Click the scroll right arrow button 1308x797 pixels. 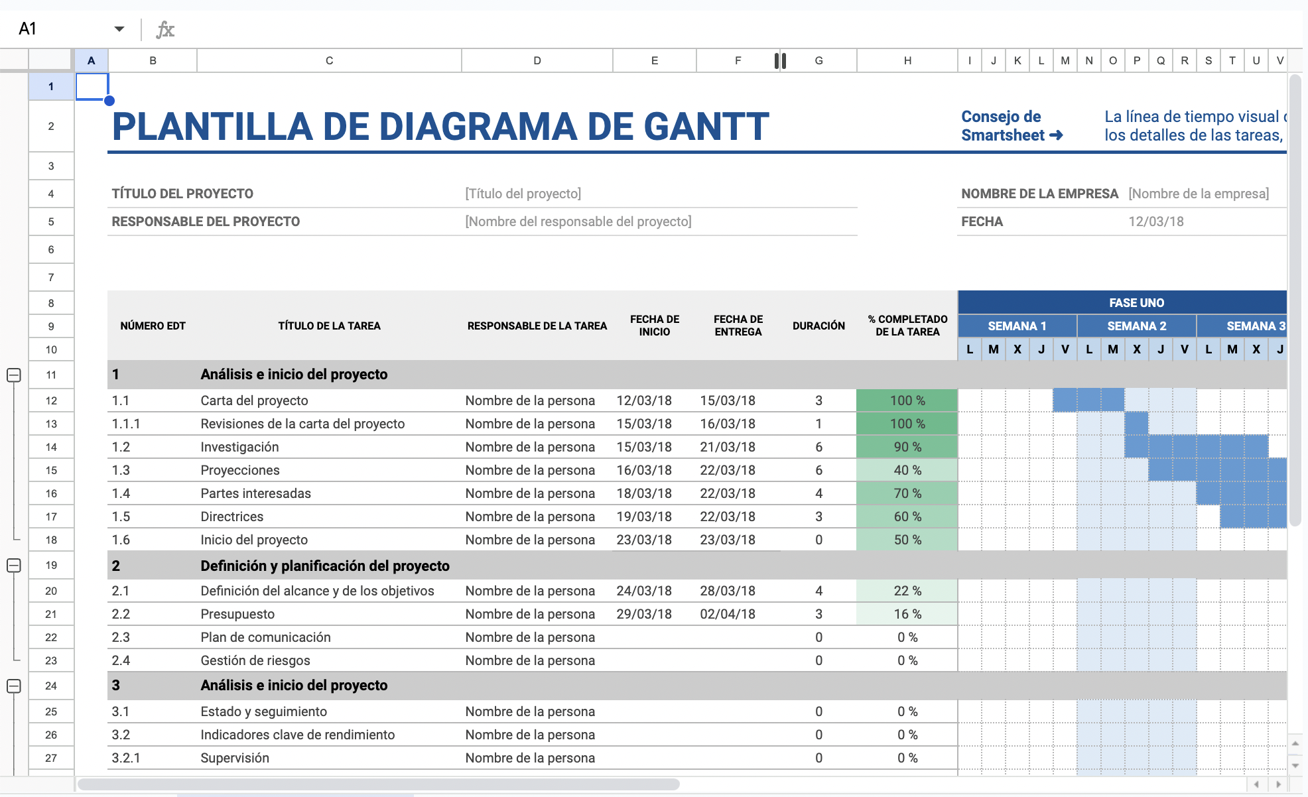(x=1278, y=784)
